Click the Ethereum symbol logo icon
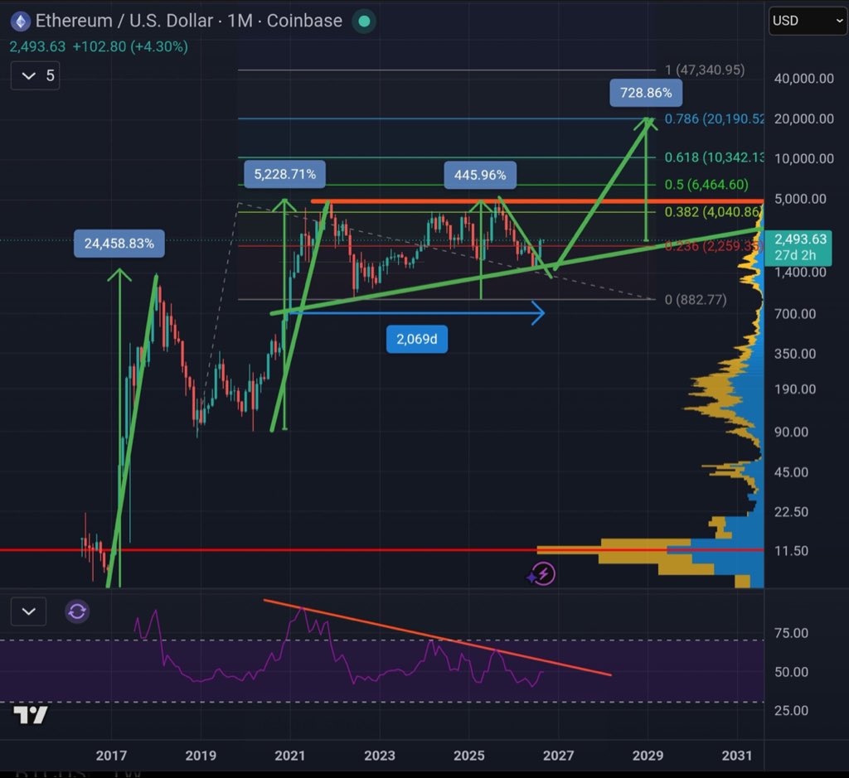 coord(21,22)
